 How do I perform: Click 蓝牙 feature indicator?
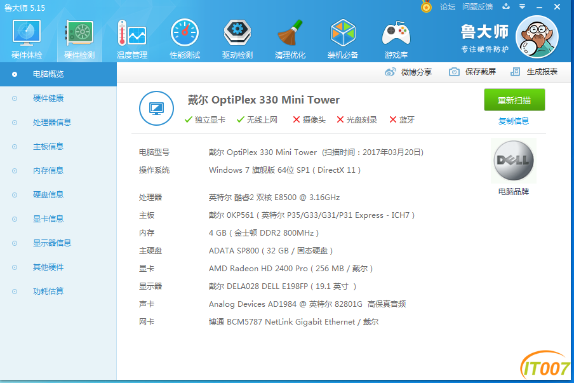pos(402,120)
